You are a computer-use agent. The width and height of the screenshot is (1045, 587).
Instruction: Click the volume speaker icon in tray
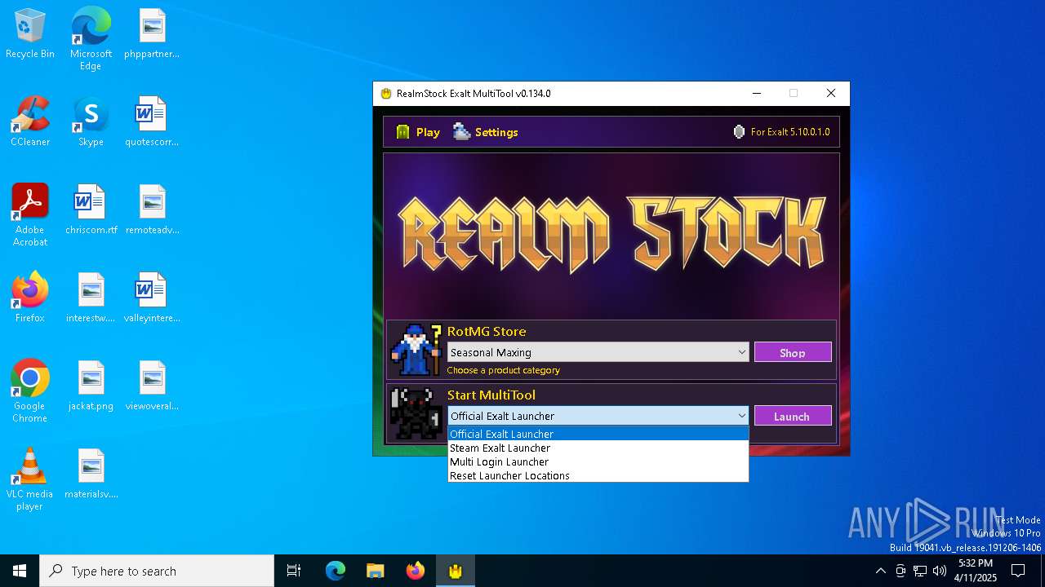point(940,571)
